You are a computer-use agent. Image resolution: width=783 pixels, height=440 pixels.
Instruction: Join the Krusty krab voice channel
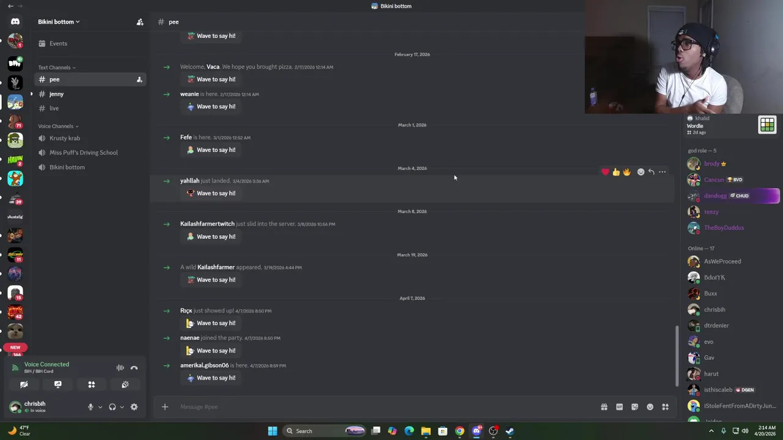[64, 138]
